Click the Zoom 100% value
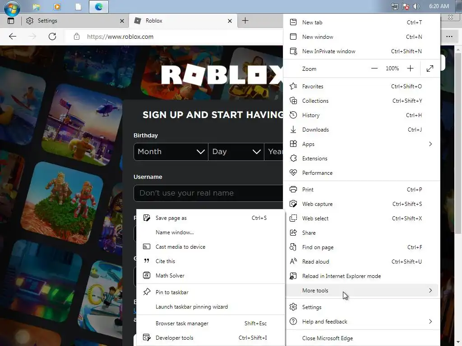 click(392, 68)
